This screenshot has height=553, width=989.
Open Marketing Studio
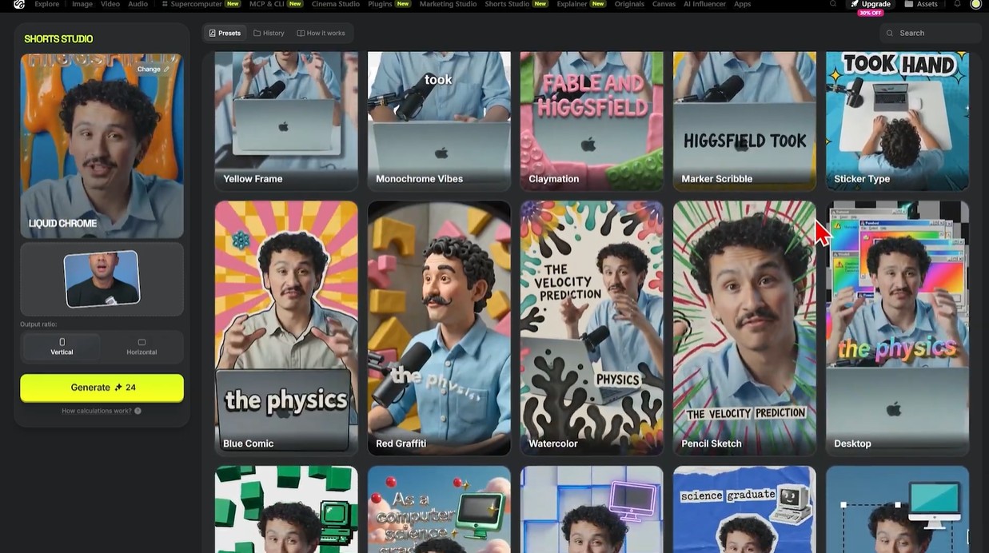448,4
